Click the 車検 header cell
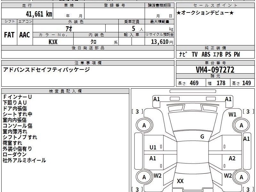Screen dimensions: 256x192 tap(69, 5)
